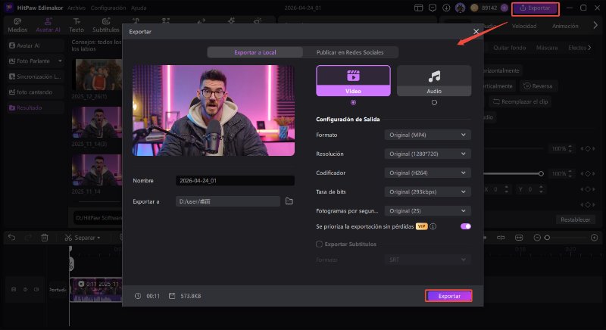The image size is (606, 330).
Task: Click the split-at-playhead icon in the timeline toolbar
Action: pos(501,238)
